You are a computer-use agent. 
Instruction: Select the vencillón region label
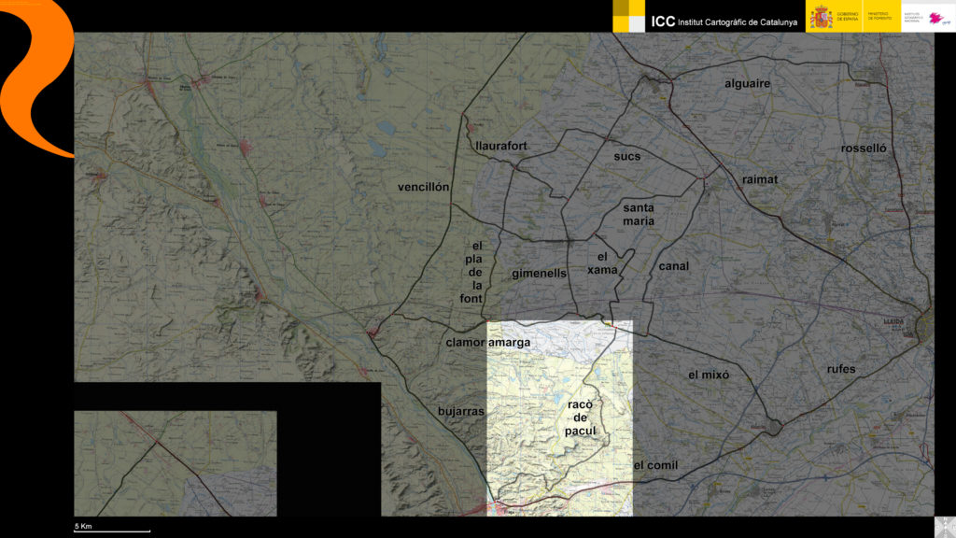click(424, 187)
